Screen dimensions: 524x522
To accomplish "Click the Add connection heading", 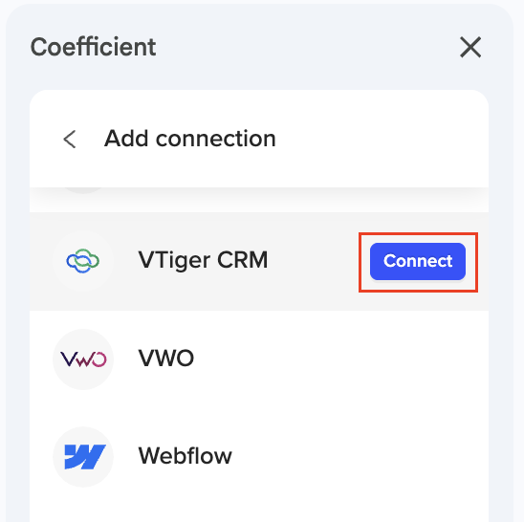I will pos(190,139).
